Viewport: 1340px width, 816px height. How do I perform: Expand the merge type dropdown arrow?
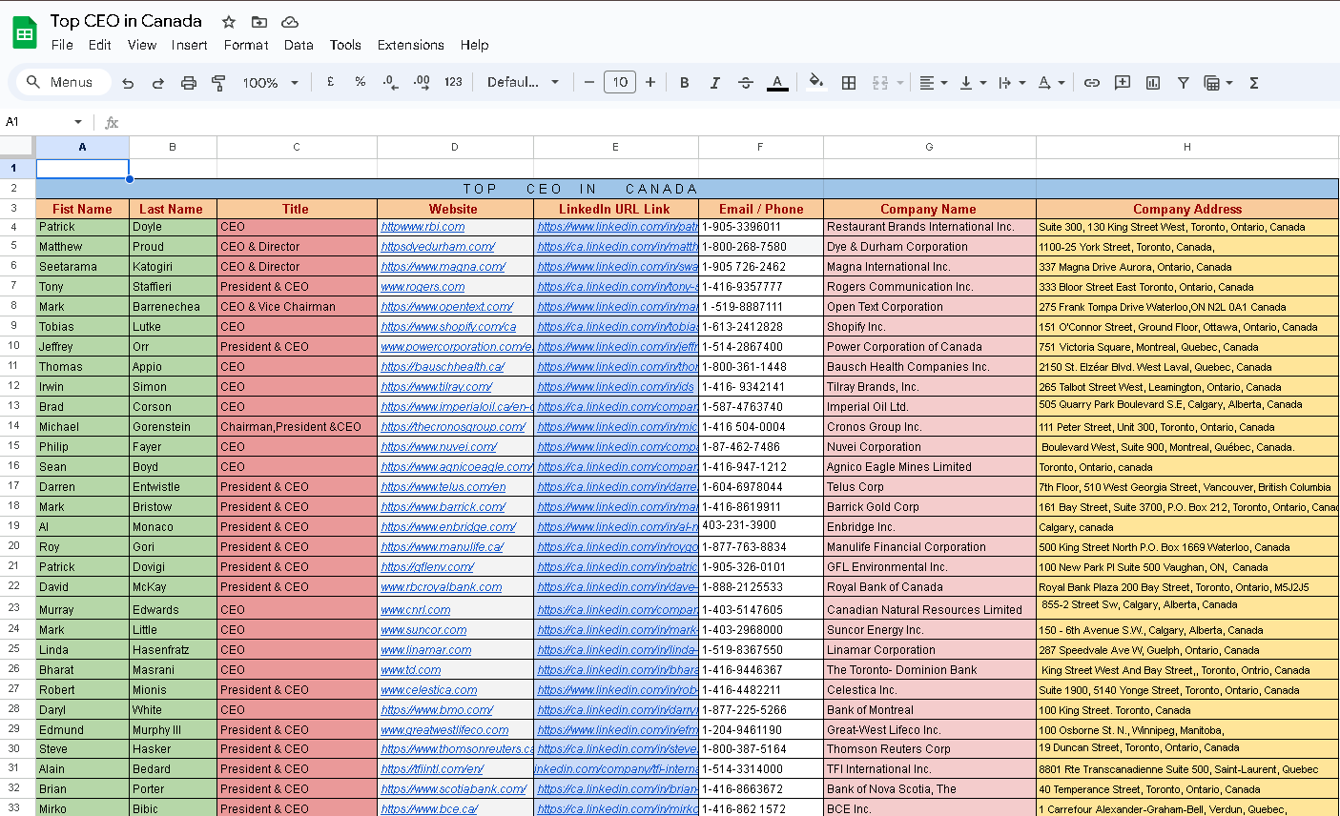click(900, 83)
